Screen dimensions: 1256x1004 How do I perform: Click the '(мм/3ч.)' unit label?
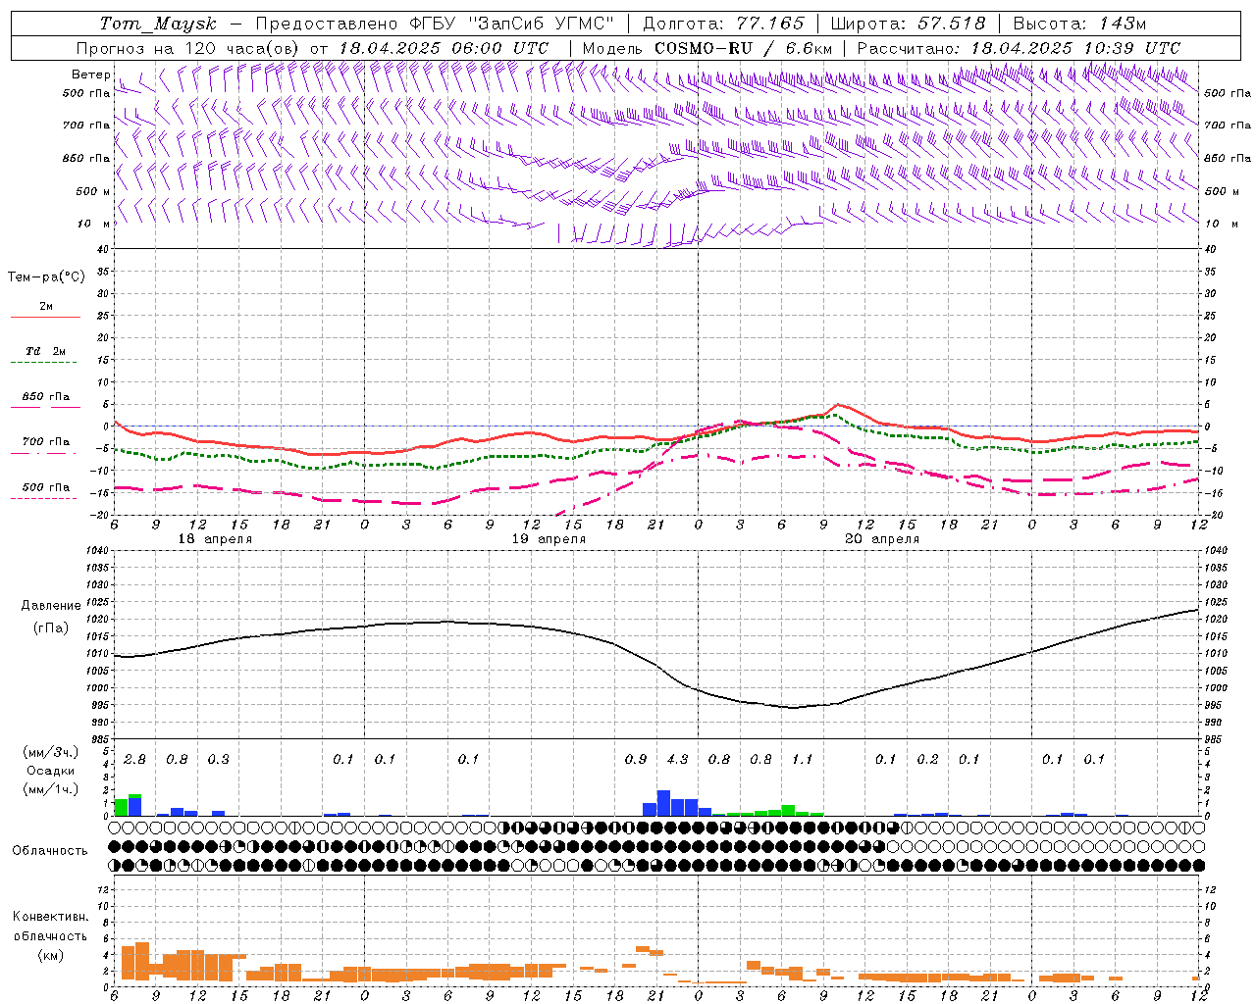(51, 752)
